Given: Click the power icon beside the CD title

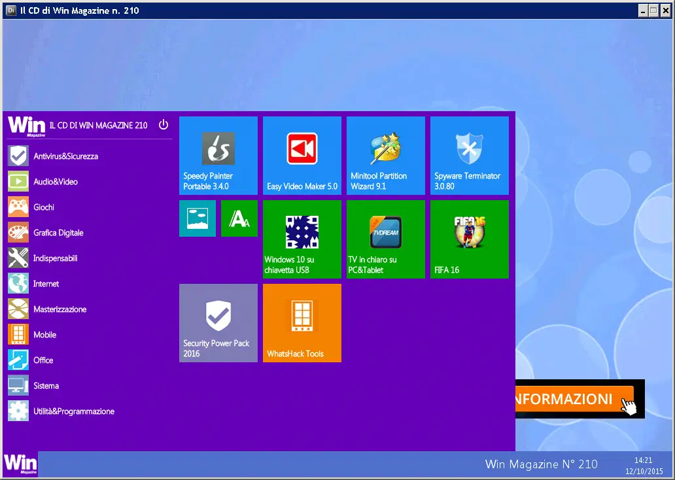Looking at the screenshot, I should pos(164,125).
